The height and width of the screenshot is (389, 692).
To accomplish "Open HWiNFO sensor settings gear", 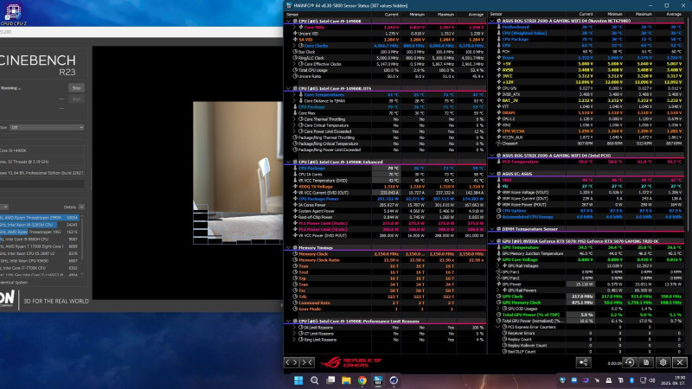I will coord(663,362).
